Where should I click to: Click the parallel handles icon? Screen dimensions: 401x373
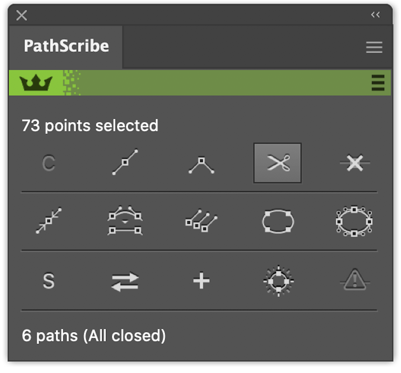201,221
